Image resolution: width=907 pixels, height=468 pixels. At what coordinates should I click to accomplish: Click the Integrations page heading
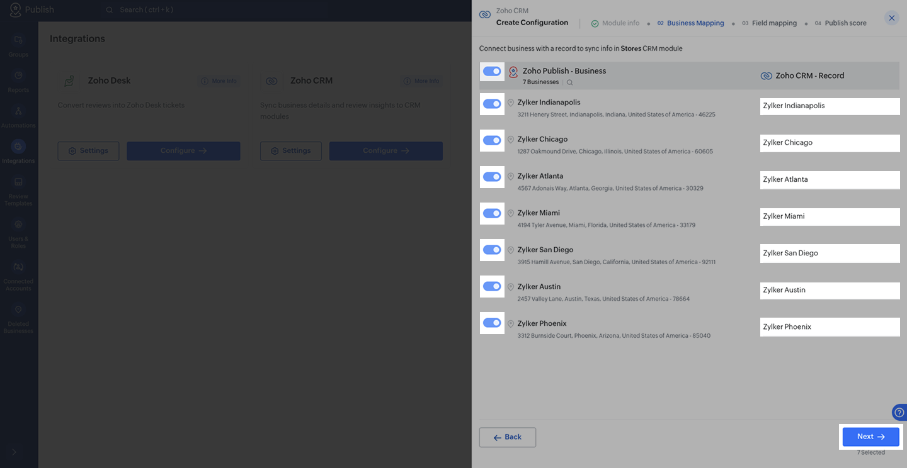click(77, 39)
